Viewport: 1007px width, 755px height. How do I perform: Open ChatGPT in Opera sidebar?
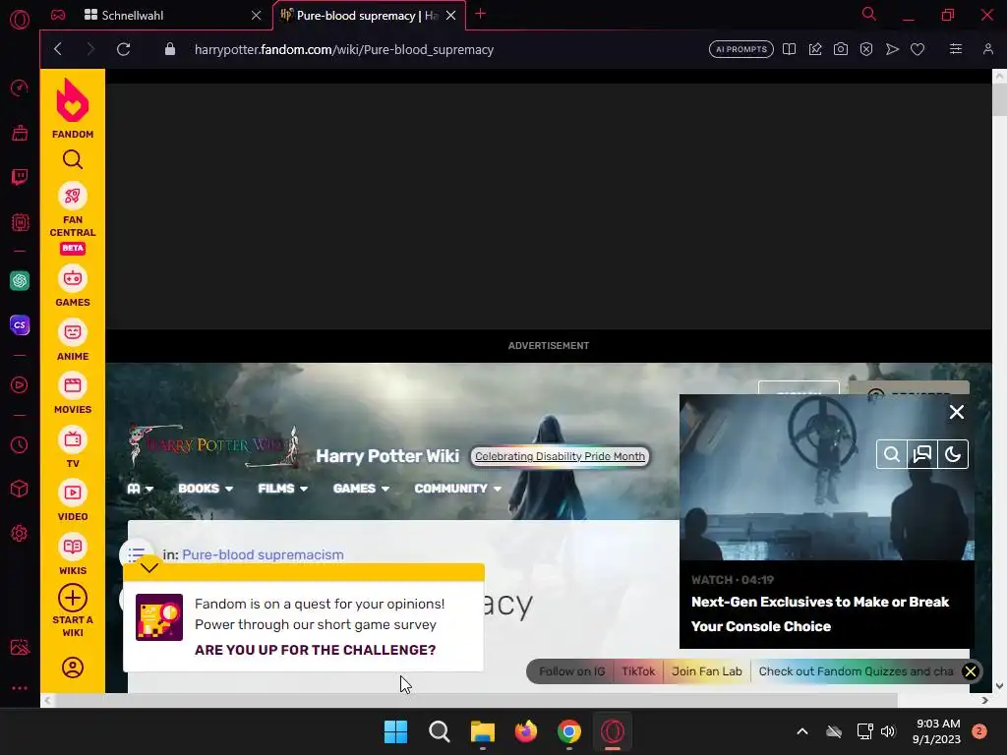20,280
